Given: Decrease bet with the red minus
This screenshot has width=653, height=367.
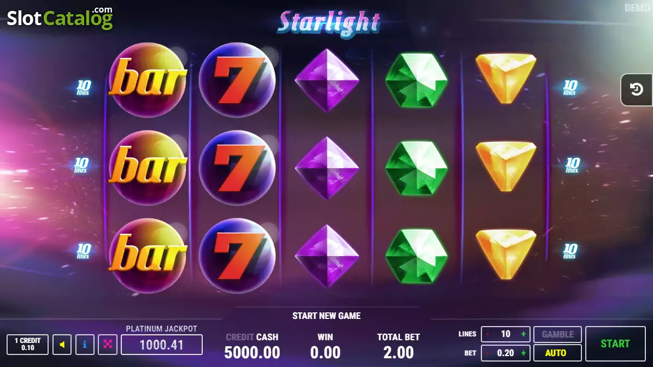Looking at the screenshot, I should [487, 353].
